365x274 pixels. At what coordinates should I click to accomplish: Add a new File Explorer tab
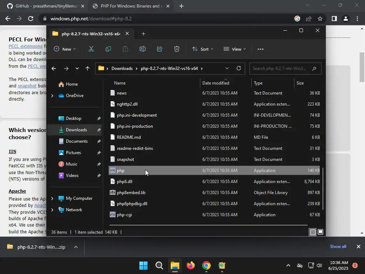pyautogui.click(x=143, y=34)
